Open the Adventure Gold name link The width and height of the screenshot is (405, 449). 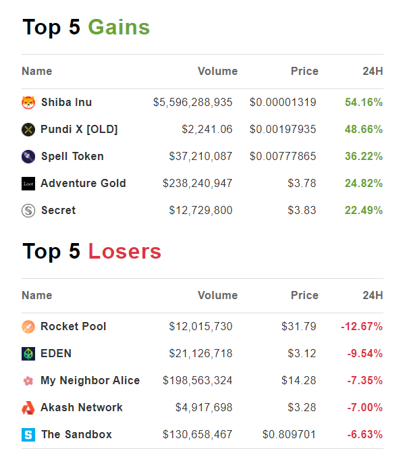[83, 184]
